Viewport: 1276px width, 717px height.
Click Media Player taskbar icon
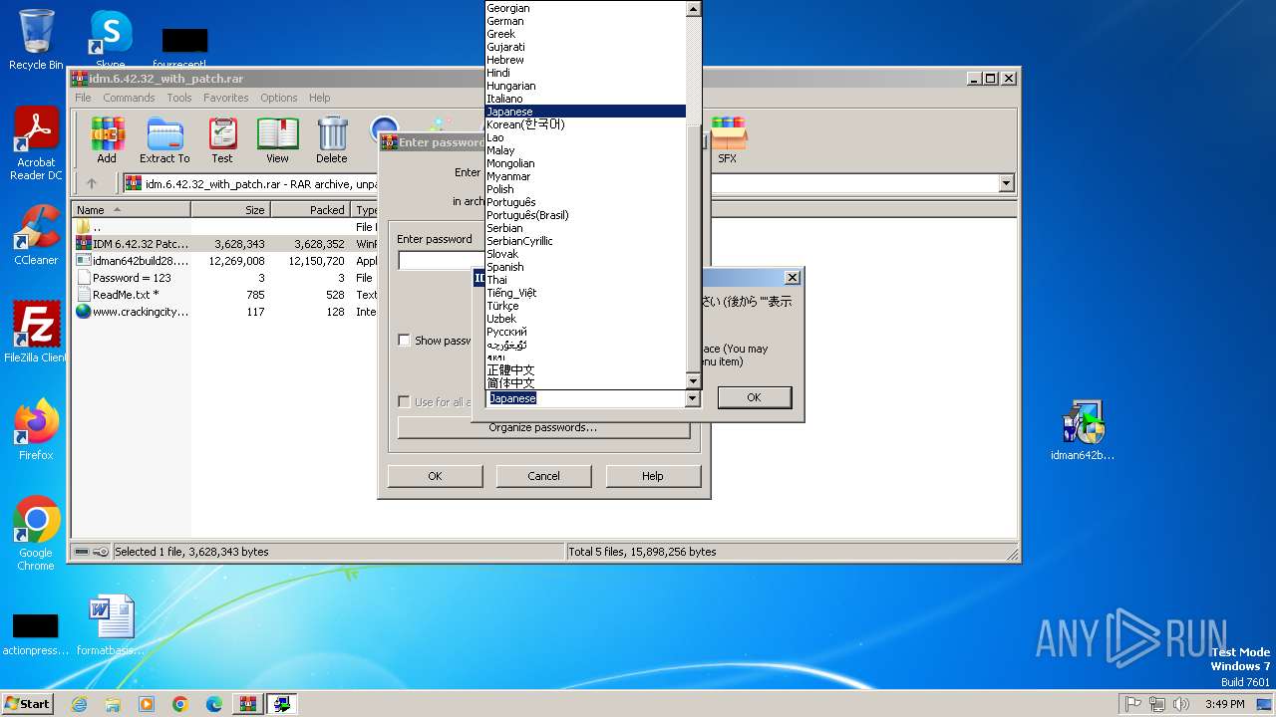(x=147, y=704)
